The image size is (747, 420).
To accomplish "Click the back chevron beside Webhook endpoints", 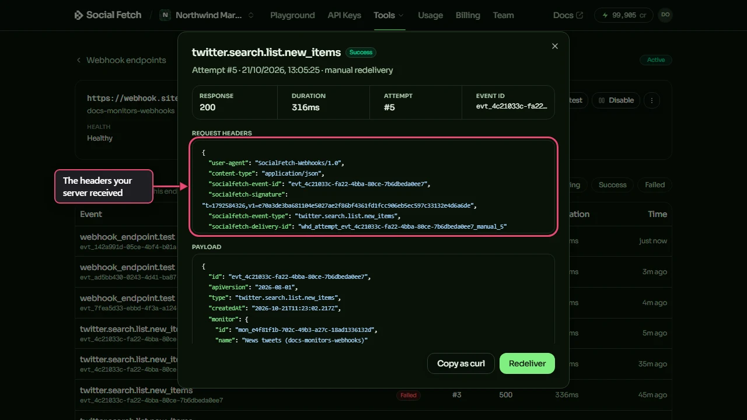I will pos(79,60).
